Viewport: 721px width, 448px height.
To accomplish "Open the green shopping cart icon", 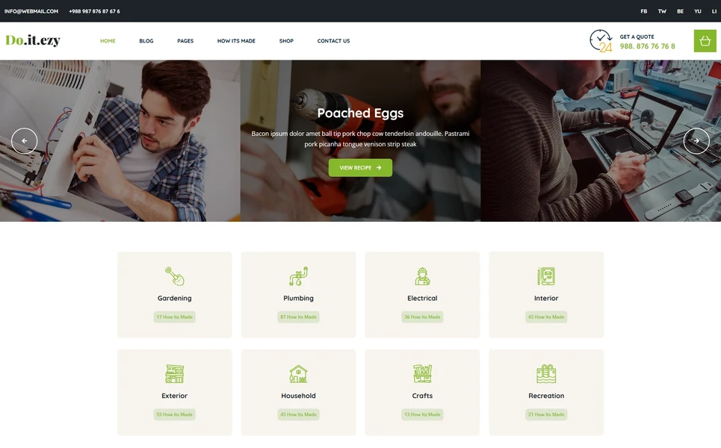I will click(x=704, y=40).
